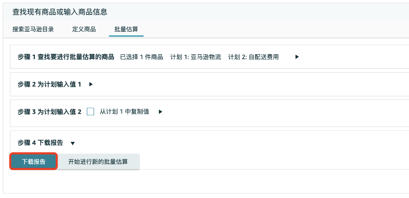Click 计划 2: 自配送费用 label
The image size is (409, 198).
tap(253, 57)
